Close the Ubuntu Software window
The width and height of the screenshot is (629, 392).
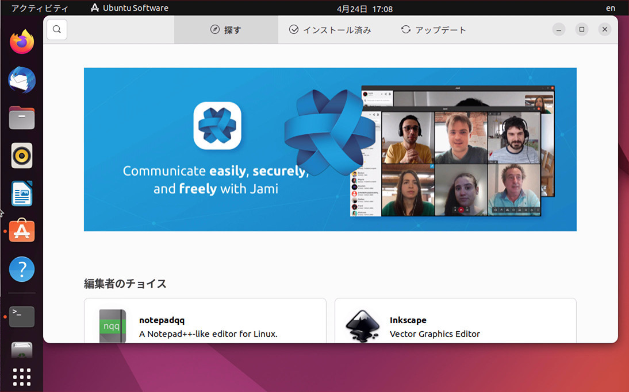[605, 29]
